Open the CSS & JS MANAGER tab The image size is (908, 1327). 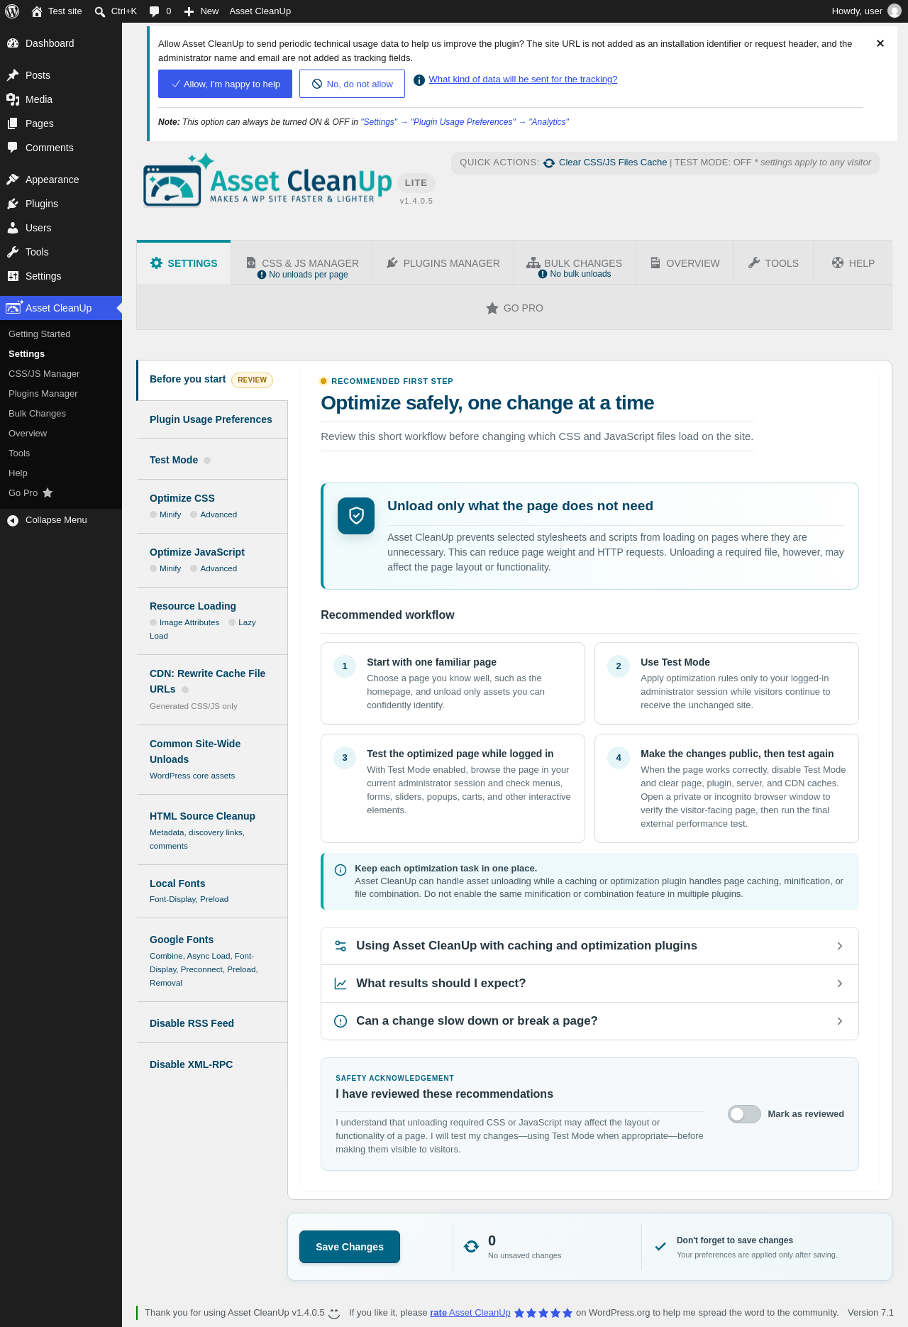(301, 263)
